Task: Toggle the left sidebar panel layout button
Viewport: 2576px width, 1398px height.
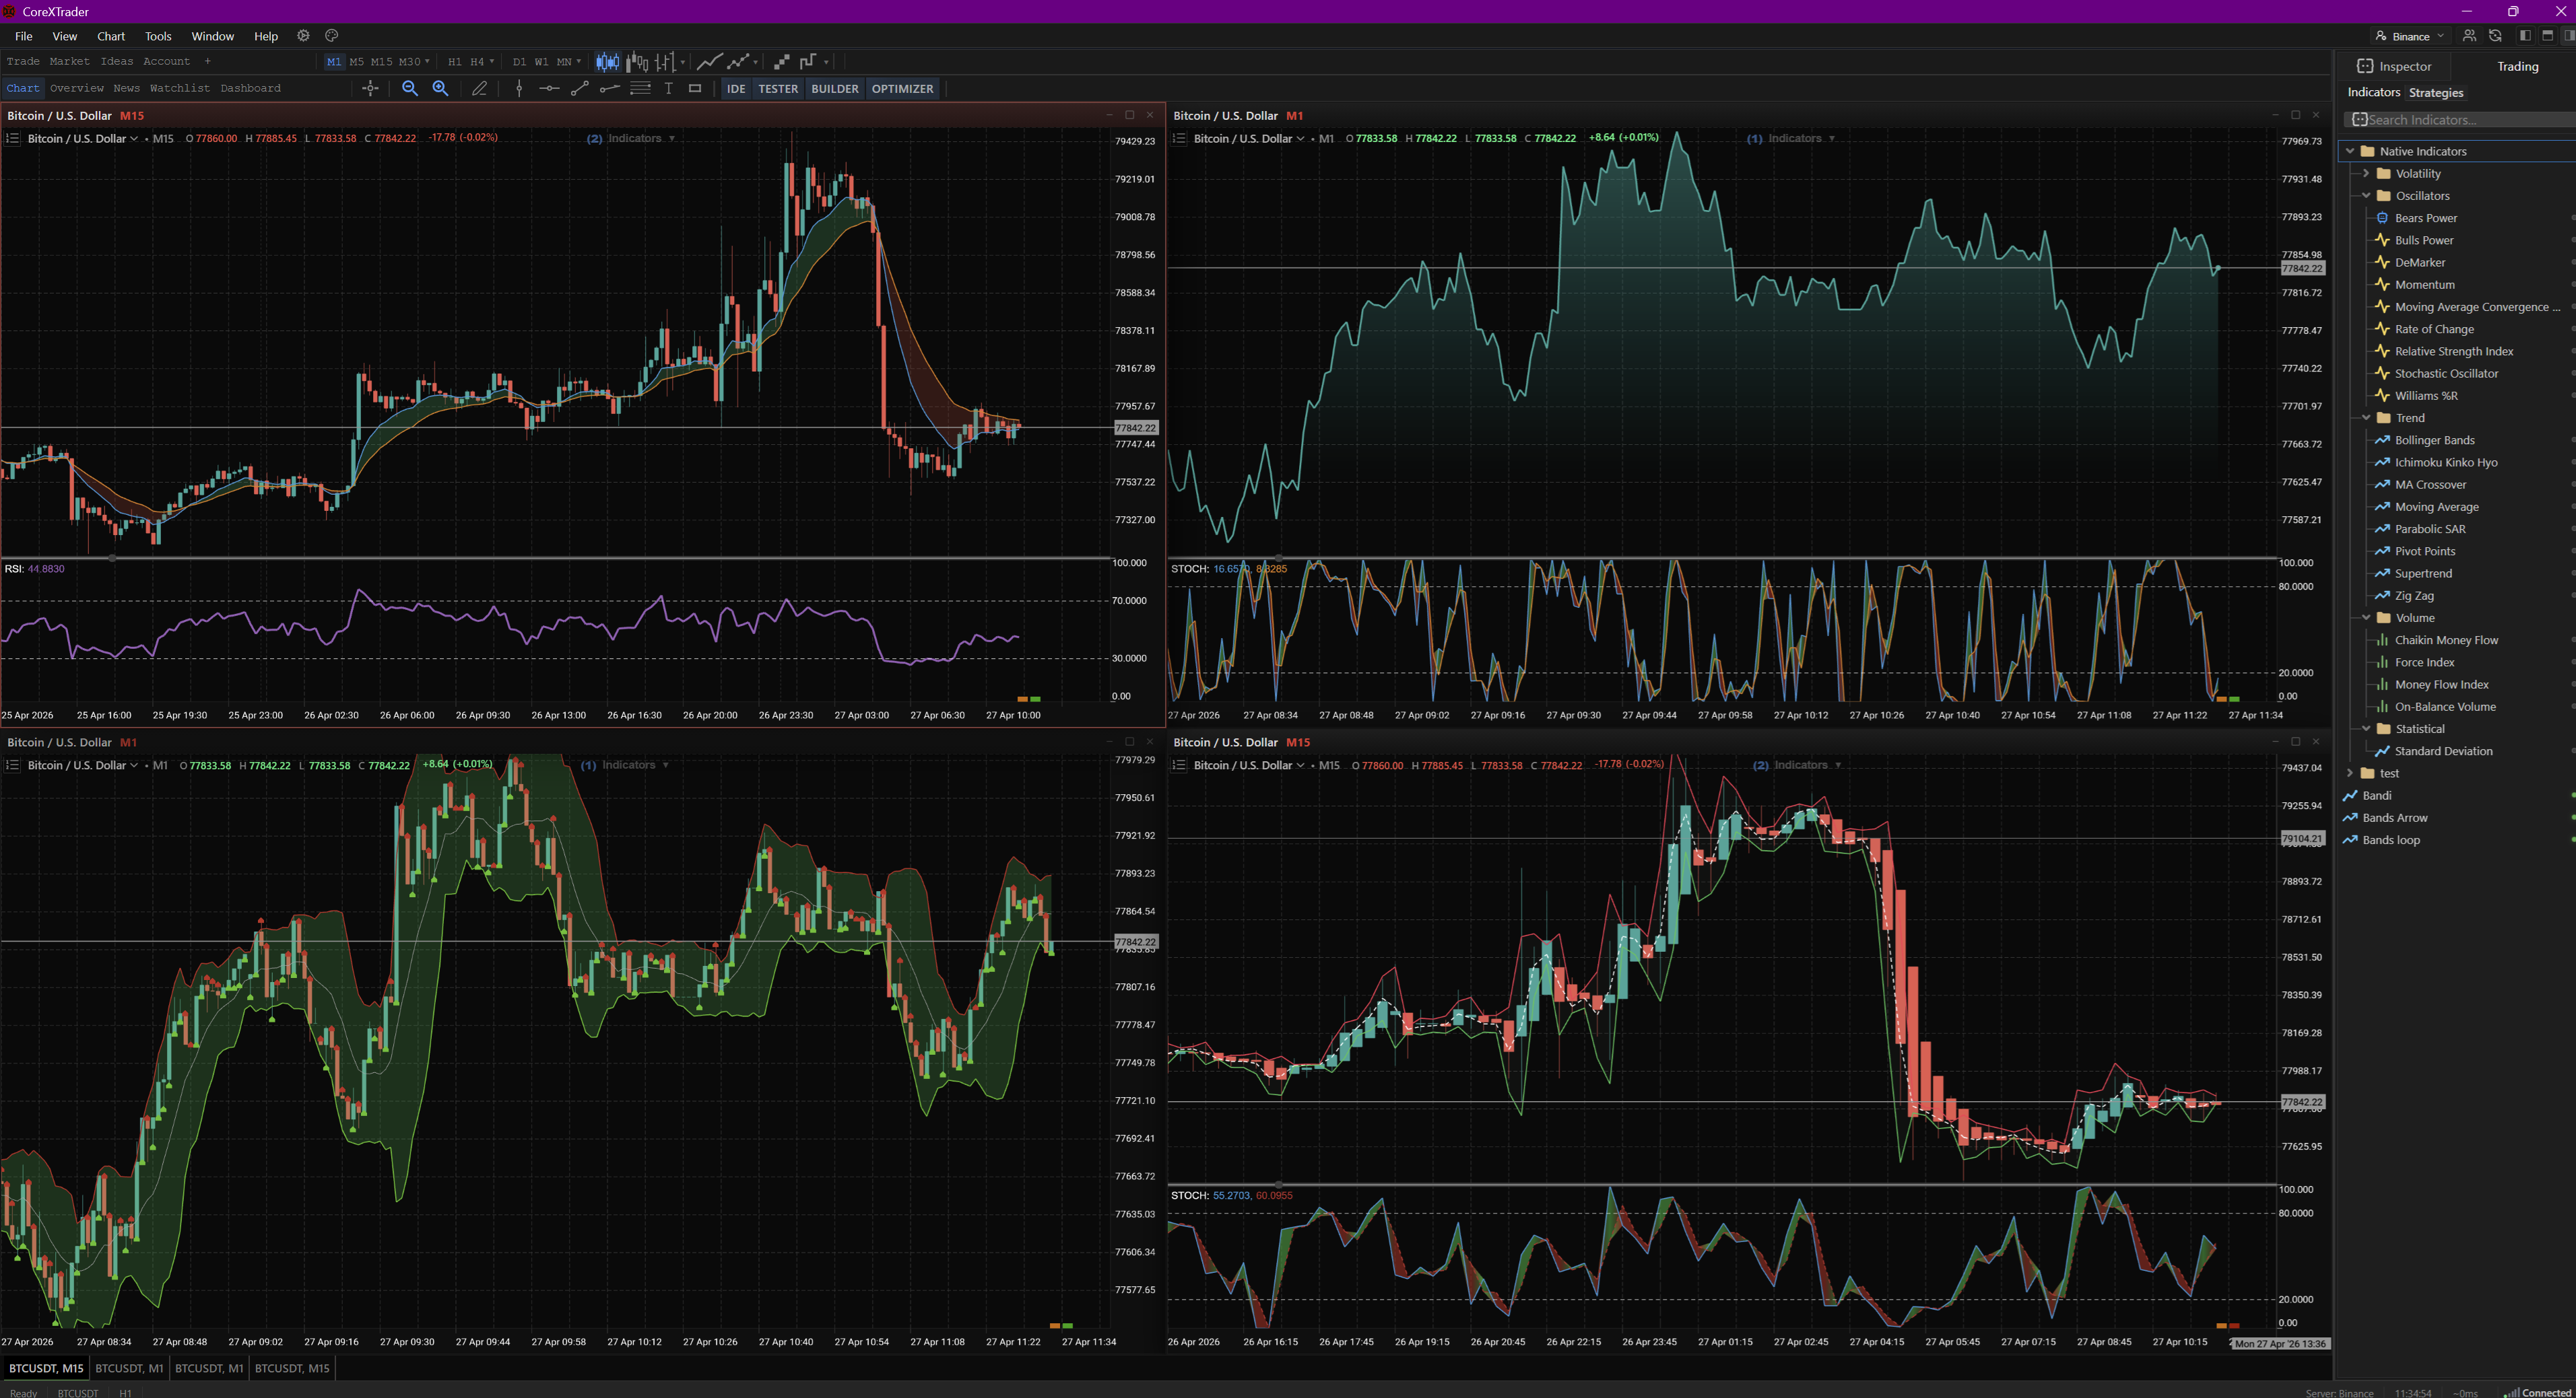Action: click(x=2525, y=36)
